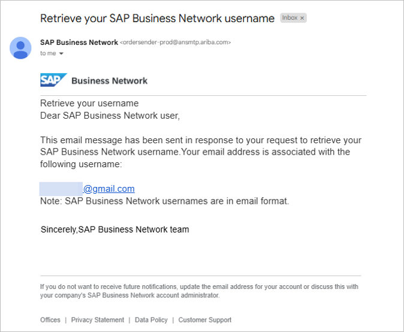Open the Data Policy footer link

coord(151,320)
